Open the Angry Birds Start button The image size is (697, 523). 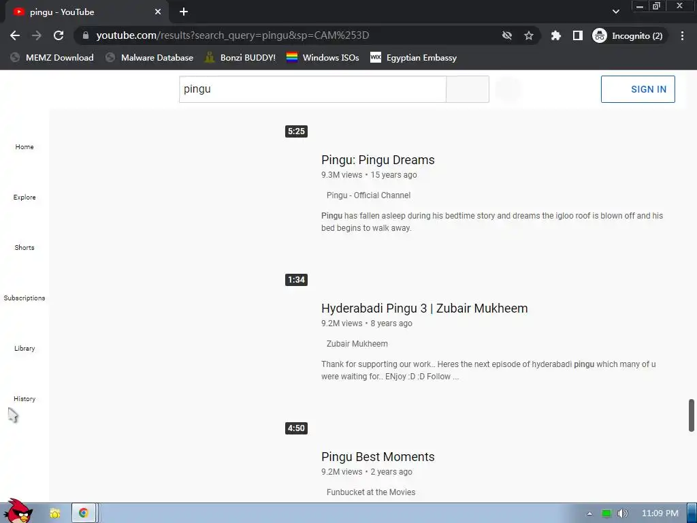click(x=18, y=511)
